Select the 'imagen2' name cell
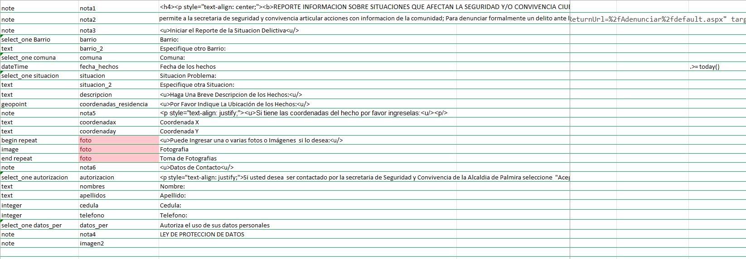Image resolution: width=746 pixels, height=259 pixels. coord(119,243)
